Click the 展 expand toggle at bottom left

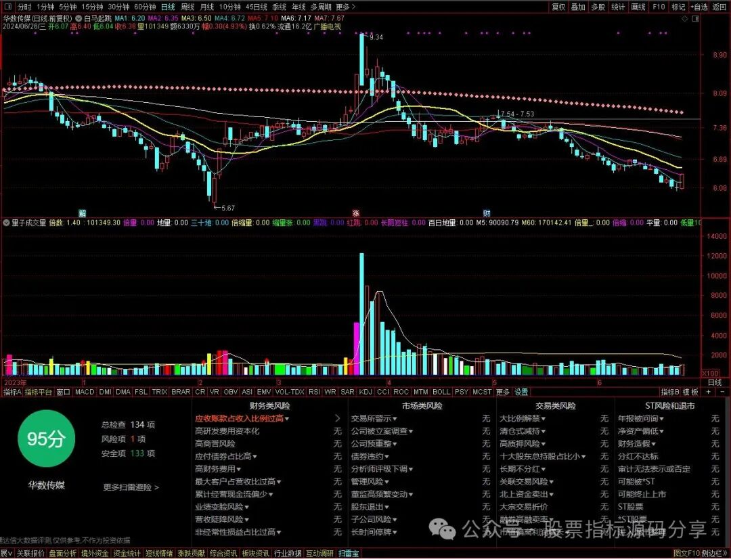coord(7,554)
